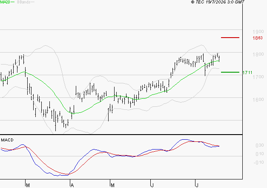The height and width of the screenshot is (188, 267).
Task: Click the BBands legend label
Action: click(24, 2)
